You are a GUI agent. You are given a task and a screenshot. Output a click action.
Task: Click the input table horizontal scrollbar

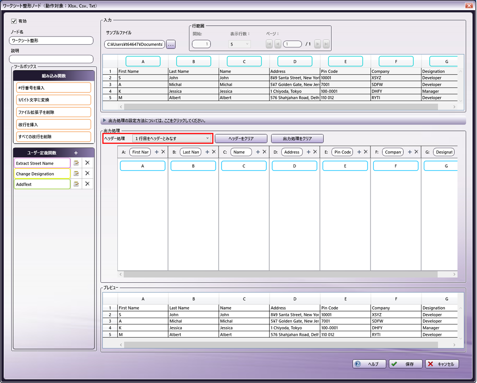pyautogui.click(x=281, y=107)
